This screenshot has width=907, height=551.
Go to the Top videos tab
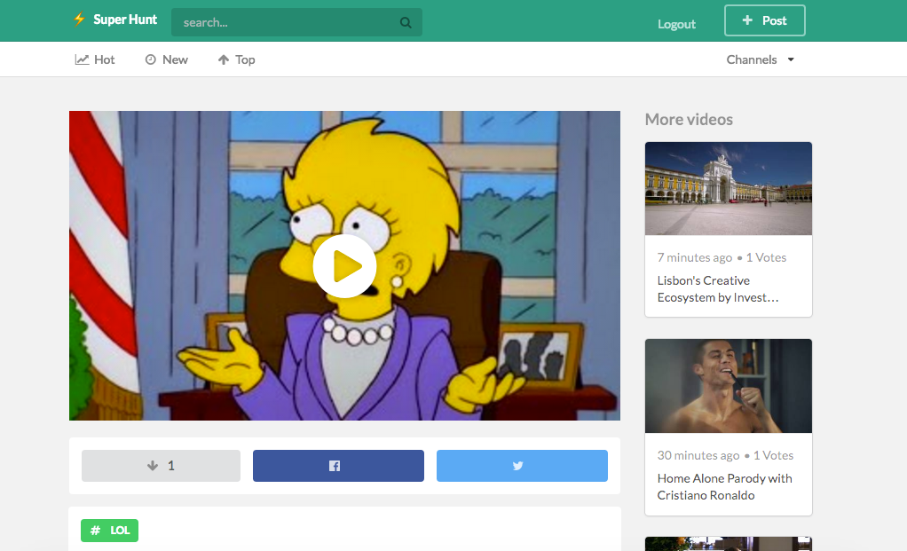(236, 59)
